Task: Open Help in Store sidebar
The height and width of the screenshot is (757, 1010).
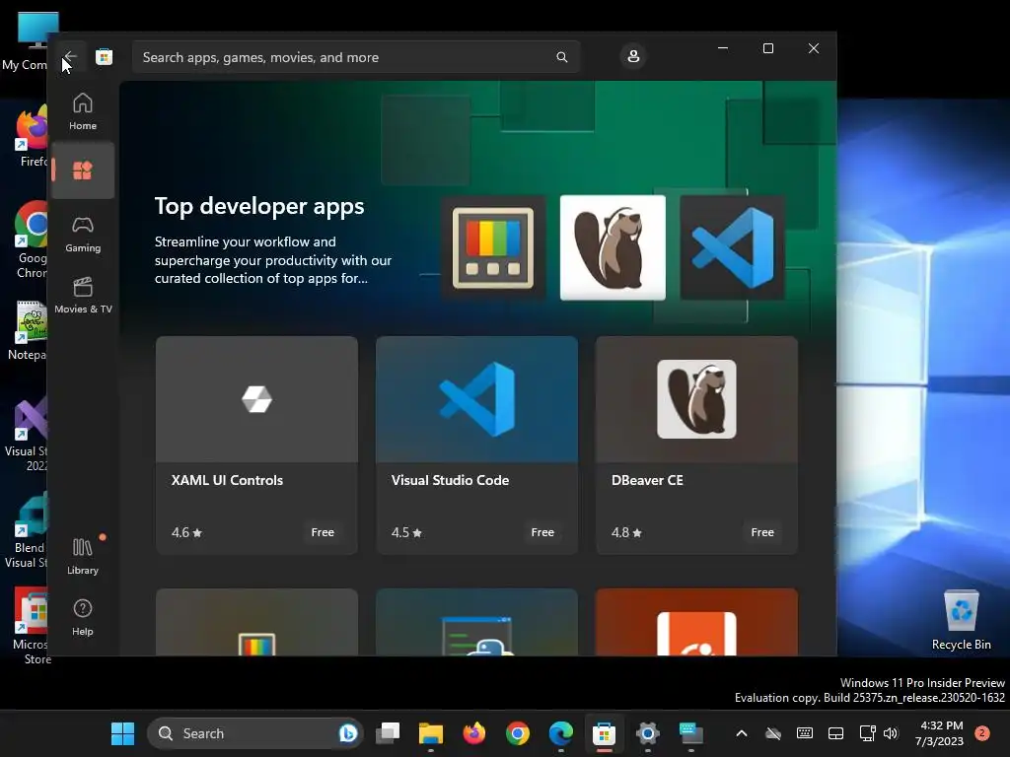Action: pos(83,618)
